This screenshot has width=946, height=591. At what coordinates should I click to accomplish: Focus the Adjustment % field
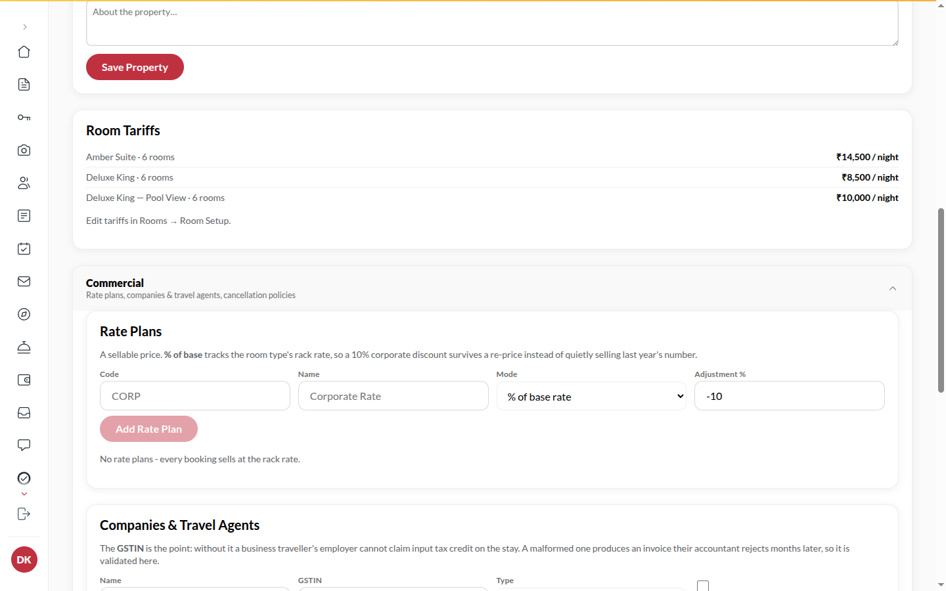(x=790, y=396)
